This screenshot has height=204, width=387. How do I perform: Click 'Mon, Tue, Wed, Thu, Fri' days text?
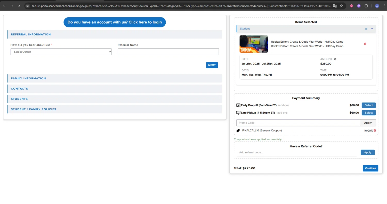pos(257,75)
